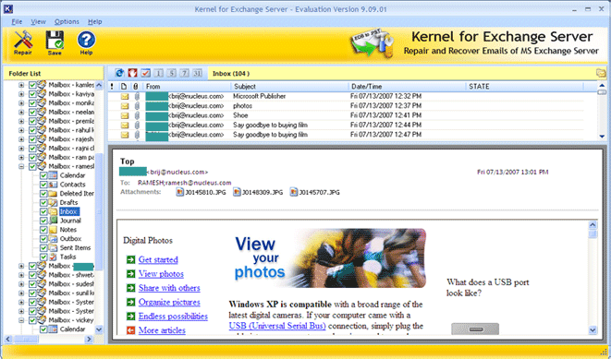This screenshot has width=611, height=359.
Task: Collapse the Mailbox - vickey tree node
Action: 21,320
